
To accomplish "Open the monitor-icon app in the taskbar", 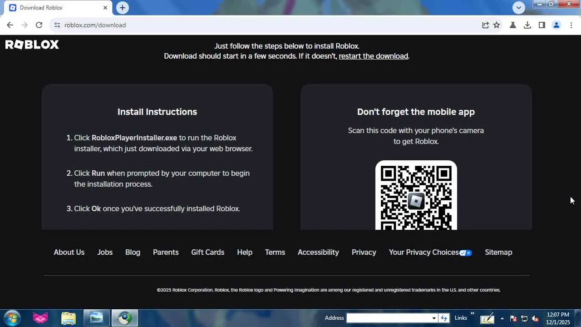I will coord(97,318).
